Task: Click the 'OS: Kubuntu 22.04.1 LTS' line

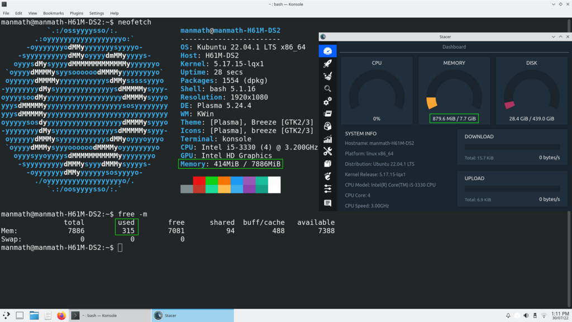Action: point(243,47)
